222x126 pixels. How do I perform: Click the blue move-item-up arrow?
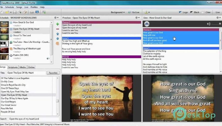(57, 34)
